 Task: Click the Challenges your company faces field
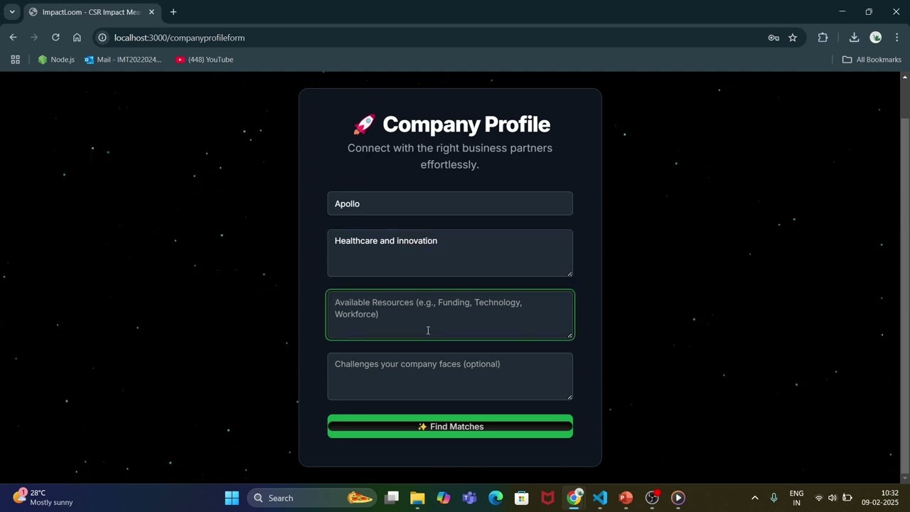(x=450, y=376)
